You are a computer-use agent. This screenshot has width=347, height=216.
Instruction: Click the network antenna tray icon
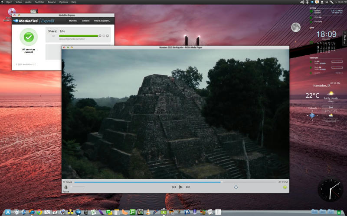[307, 2]
